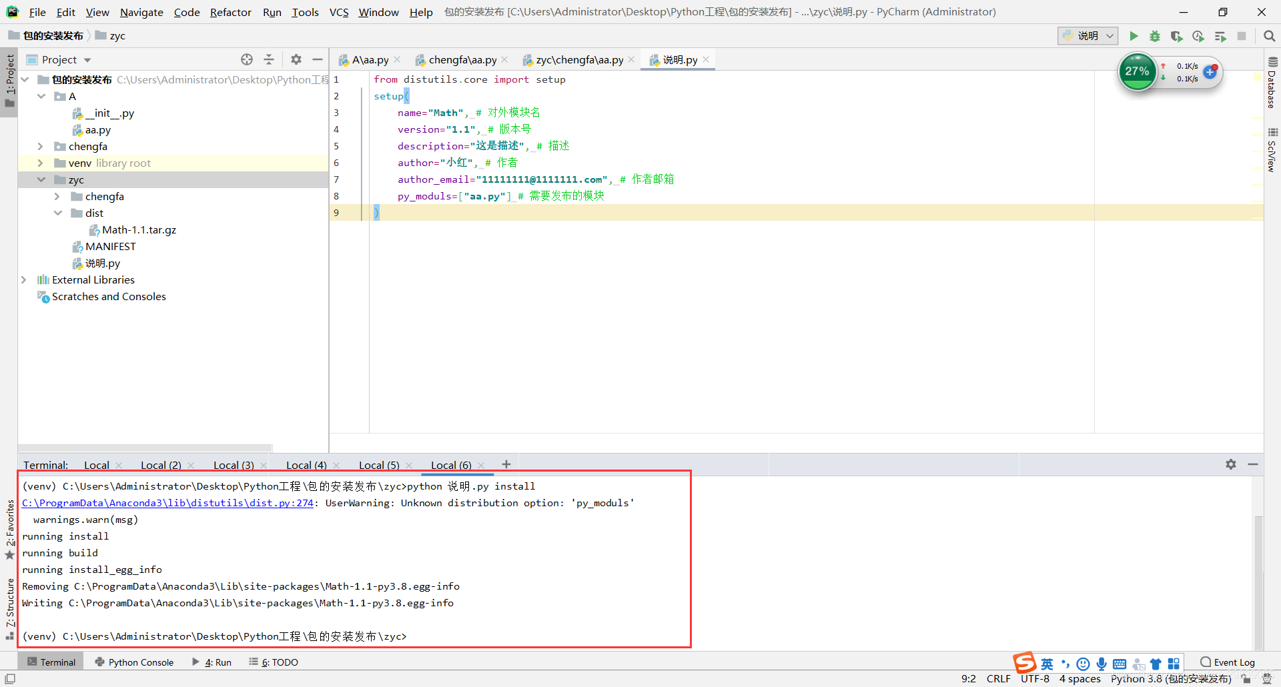Close the A\aa.py editor tab
The width and height of the screenshot is (1281, 687).
pyautogui.click(x=398, y=59)
